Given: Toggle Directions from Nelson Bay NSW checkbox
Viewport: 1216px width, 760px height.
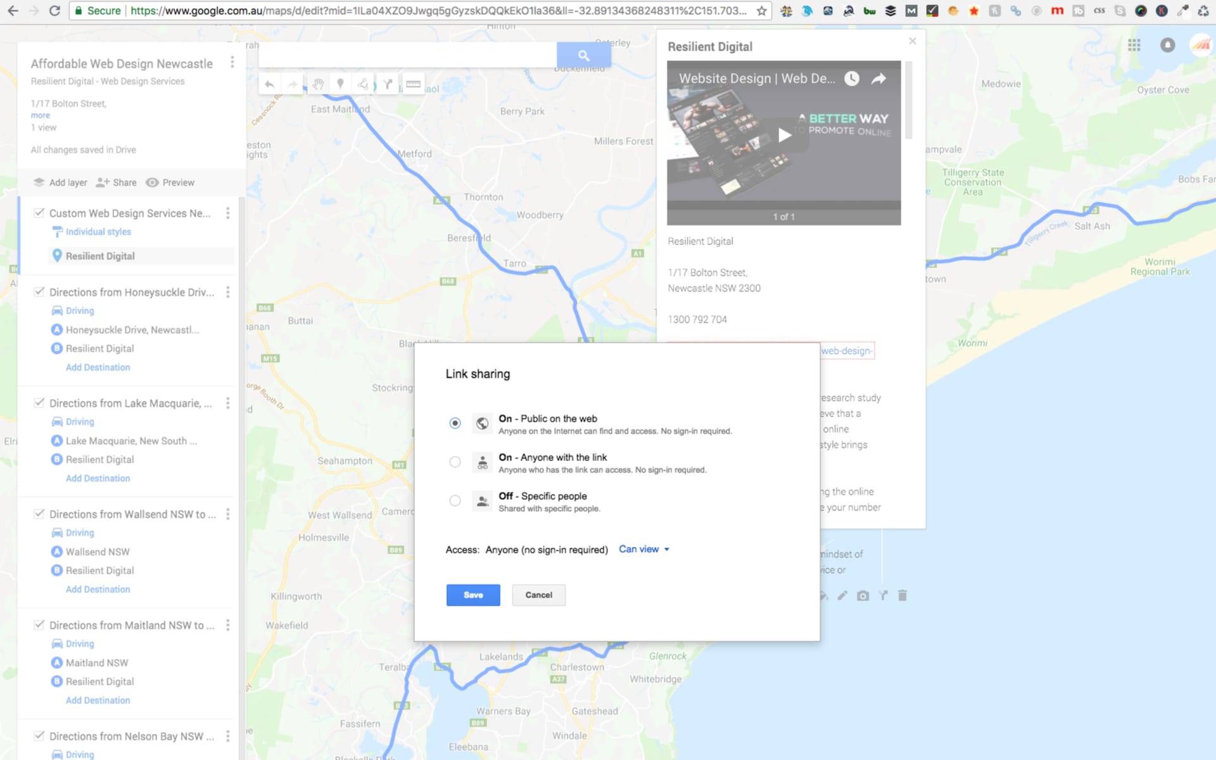Looking at the screenshot, I should 39,736.
